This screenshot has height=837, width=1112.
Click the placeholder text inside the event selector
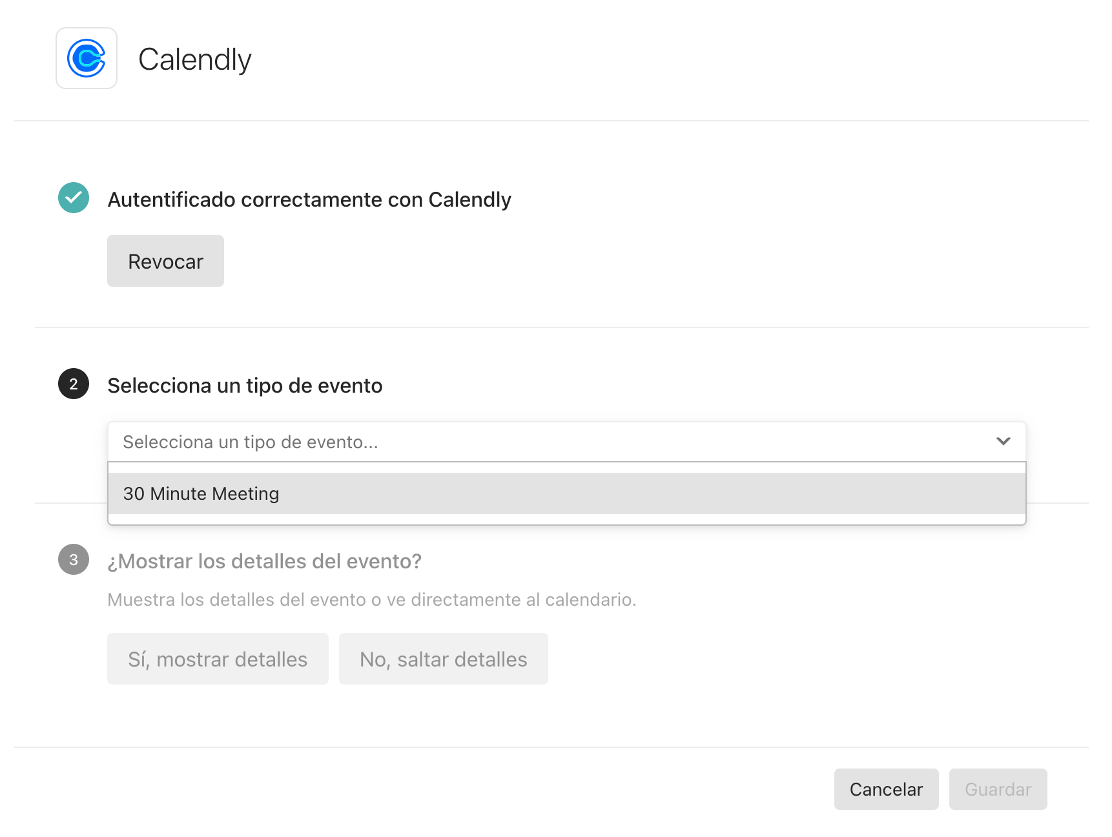click(251, 442)
